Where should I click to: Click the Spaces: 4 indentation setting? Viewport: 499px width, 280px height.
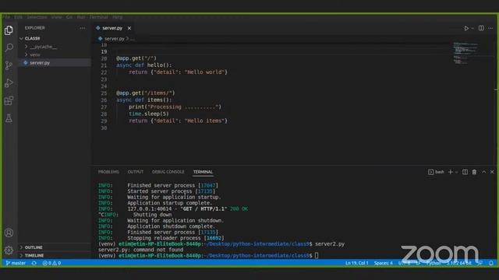[383, 263]
